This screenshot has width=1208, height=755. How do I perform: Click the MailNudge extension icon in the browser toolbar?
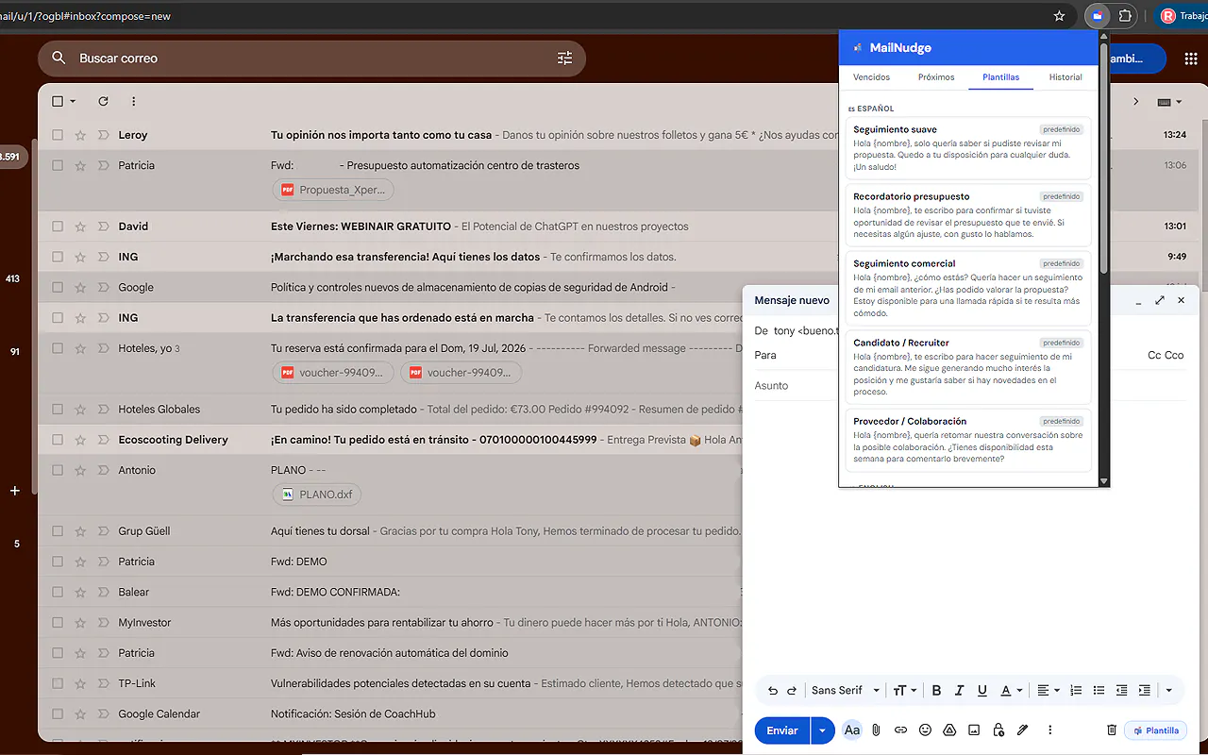[x=1097, y=16]
